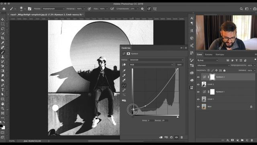This screenshot has width=257, height=145.
Task: Open smoothing percentage dropdown
Action: 138,9
